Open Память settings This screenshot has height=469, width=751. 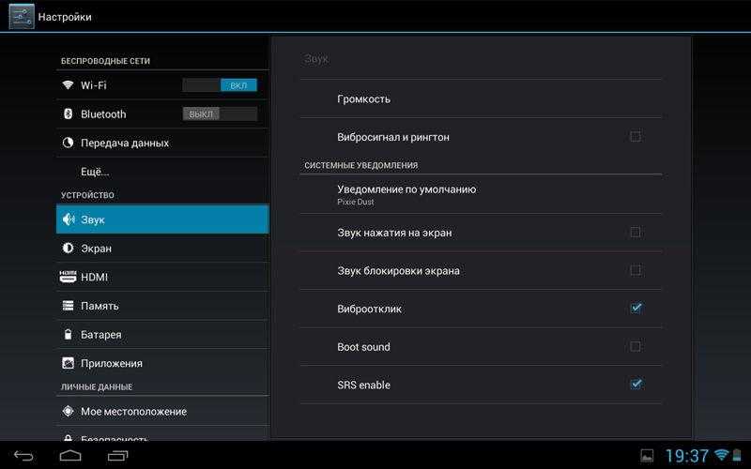(162, 306)
